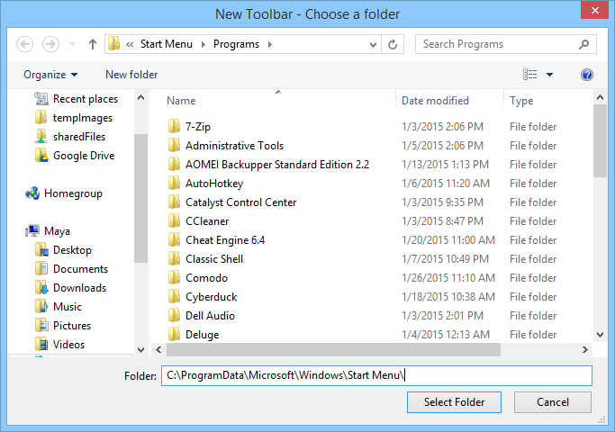The height and width of the screenshot is (432, 615).
Task: Select the CCleaner folder icon
Action: [x=174, y=220]
